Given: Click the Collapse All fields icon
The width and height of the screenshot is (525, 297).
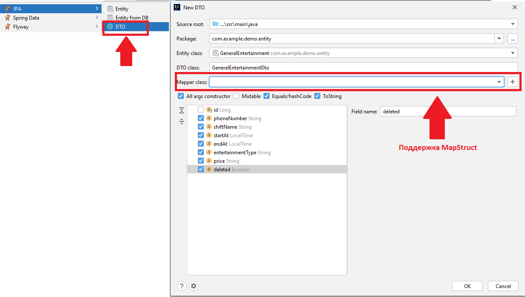Looking at the screenshot, I should pos(182,121).
